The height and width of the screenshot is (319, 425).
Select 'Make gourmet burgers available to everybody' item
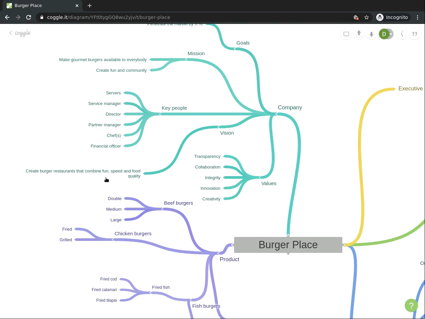(x=103, y=60)
